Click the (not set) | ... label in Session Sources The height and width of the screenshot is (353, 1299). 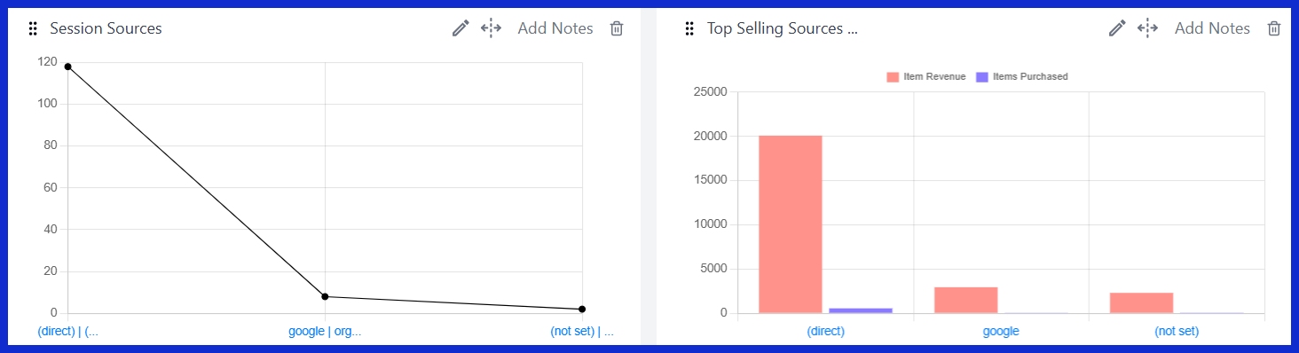pyautogui.click(x=582, y=332)
